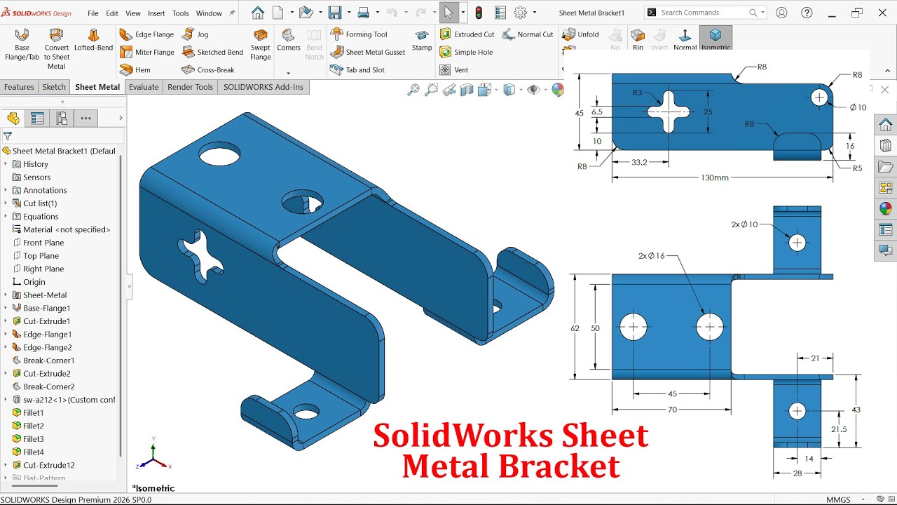
Task: Activate the Cross-Break tool
Action: pos(207,70)
